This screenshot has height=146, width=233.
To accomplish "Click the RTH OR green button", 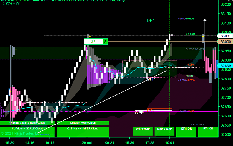I will point(208,131).
